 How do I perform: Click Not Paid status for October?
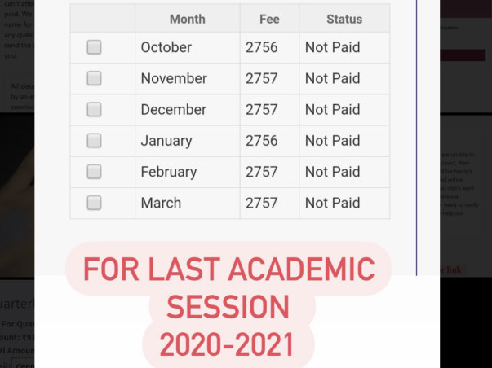point(332,48)
